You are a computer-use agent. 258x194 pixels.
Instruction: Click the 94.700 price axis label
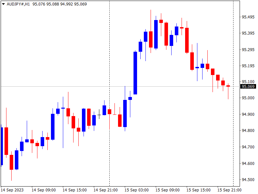(x=248, y=147)
